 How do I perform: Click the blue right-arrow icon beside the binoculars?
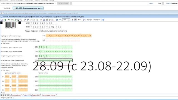pyautogui.click(x=60, y=20)
